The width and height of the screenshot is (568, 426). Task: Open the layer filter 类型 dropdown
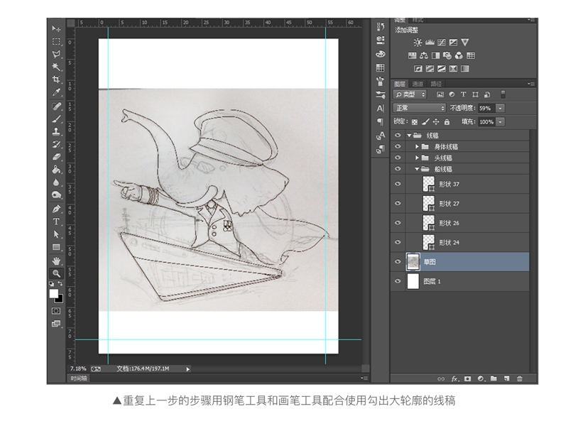point(410,94)
